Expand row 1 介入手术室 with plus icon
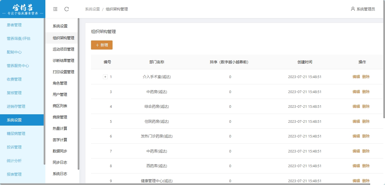 [105, 77]
